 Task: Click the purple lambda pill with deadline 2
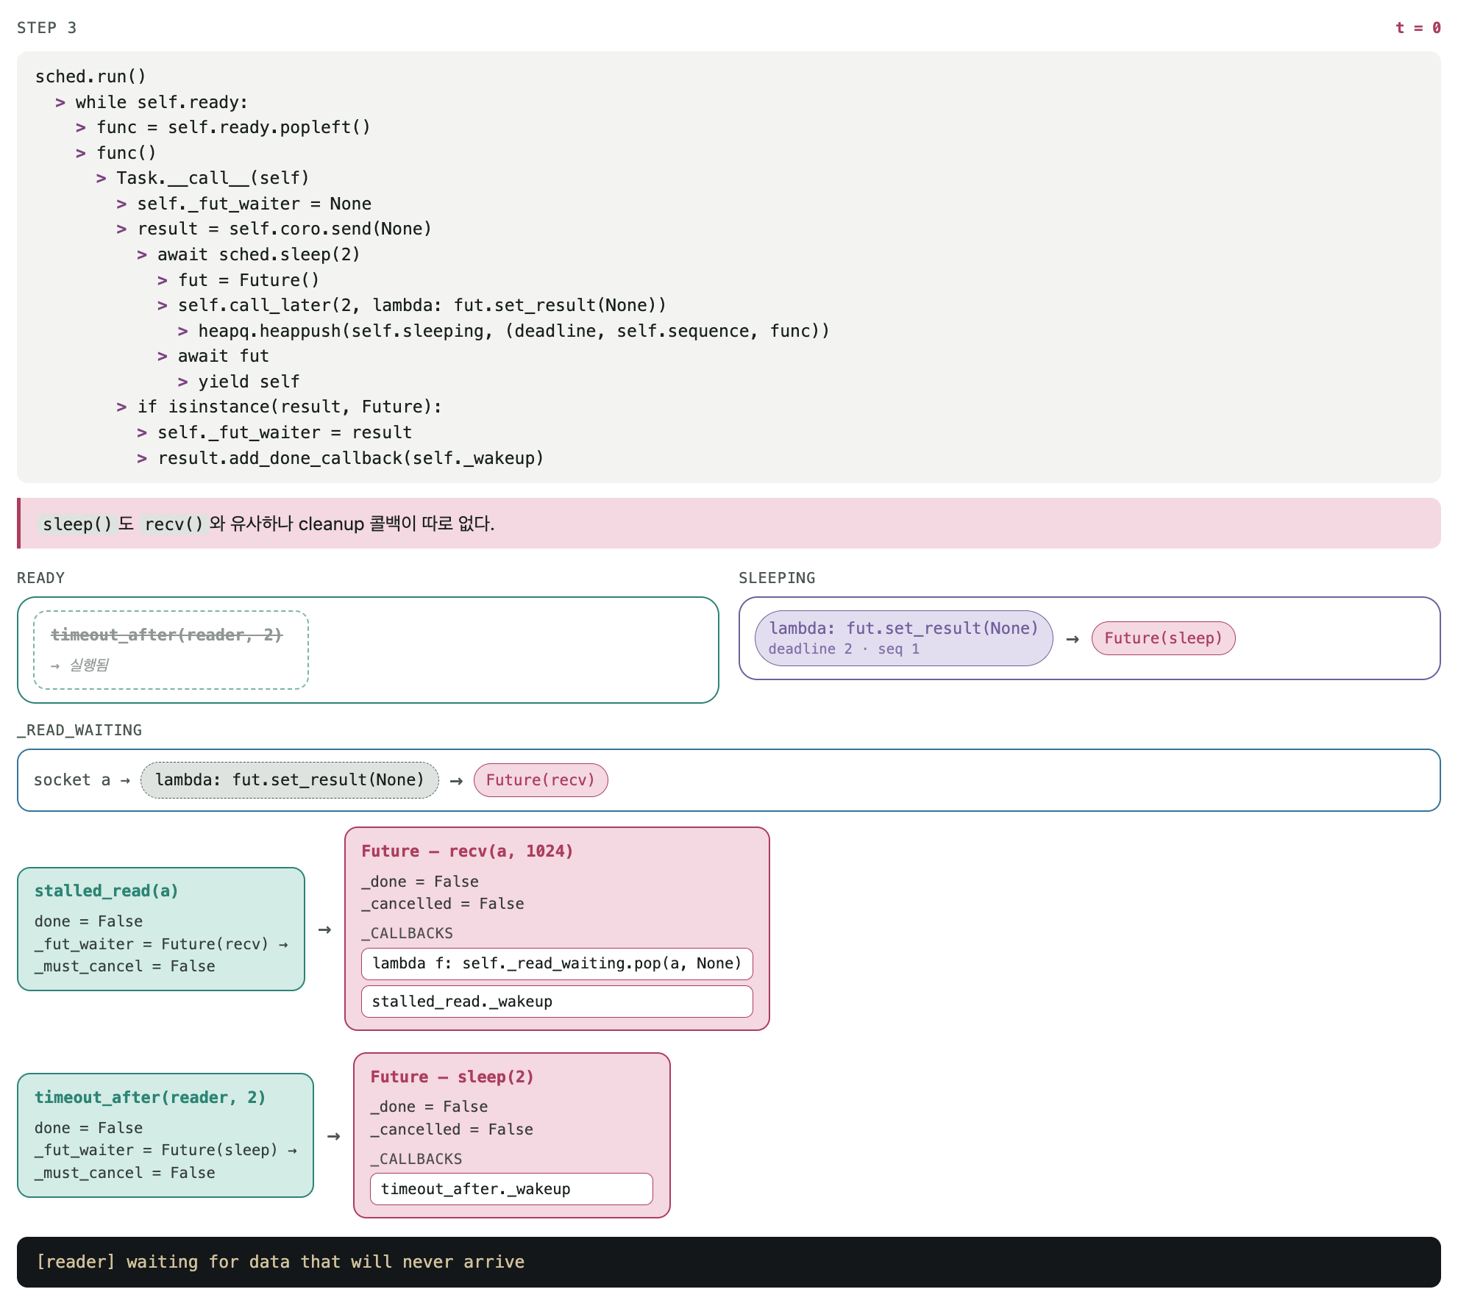903,638
